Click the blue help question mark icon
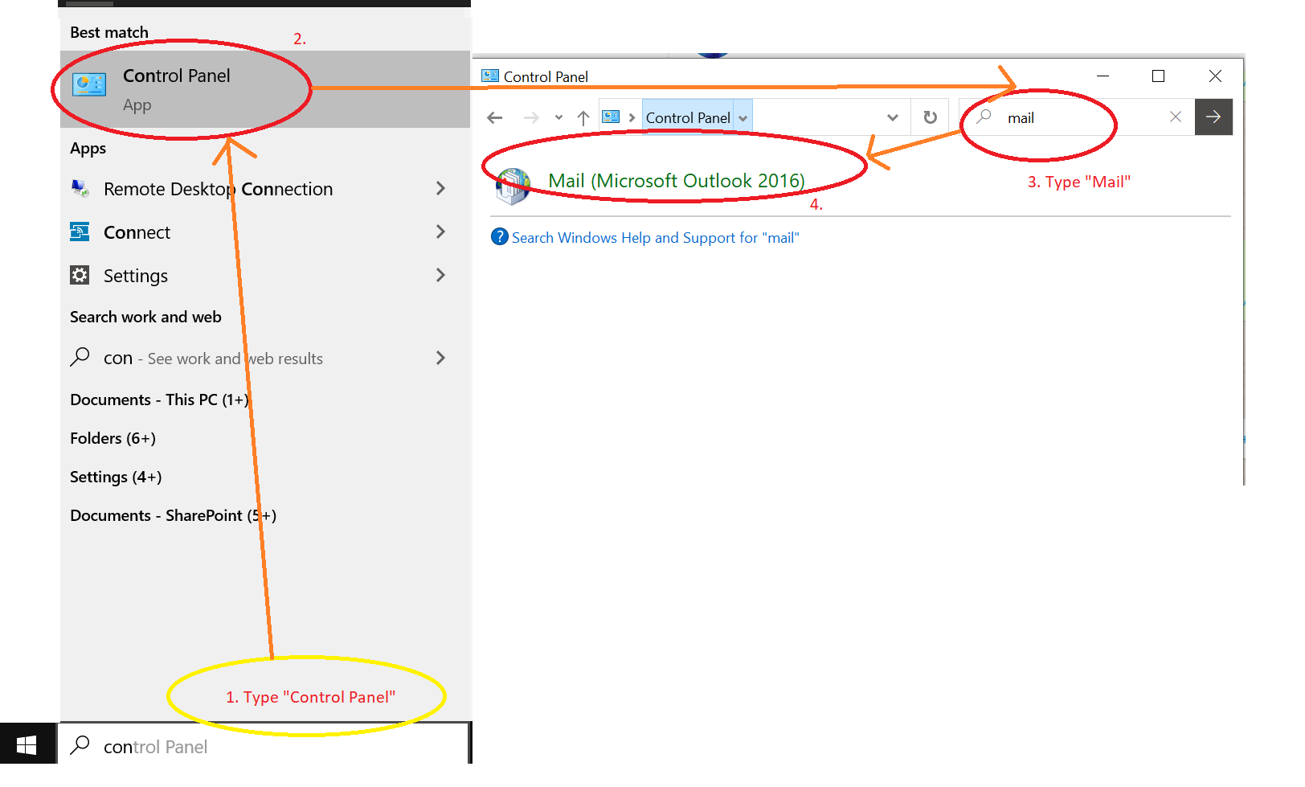Image resolution: width=1305 pixels, height=787 pixels. (x=499, y=237)
